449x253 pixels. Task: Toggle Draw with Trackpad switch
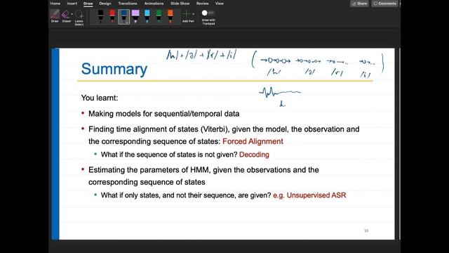pyautogui.click(x=208, y=13)
